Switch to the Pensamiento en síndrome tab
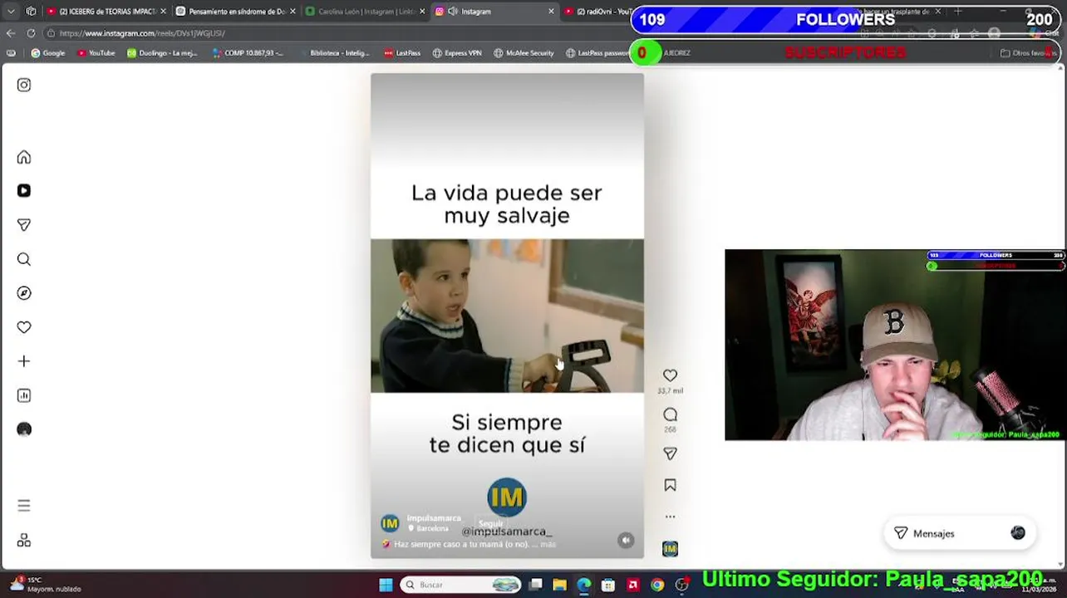Screen dimensions: 1067x598 click(237, 12)
